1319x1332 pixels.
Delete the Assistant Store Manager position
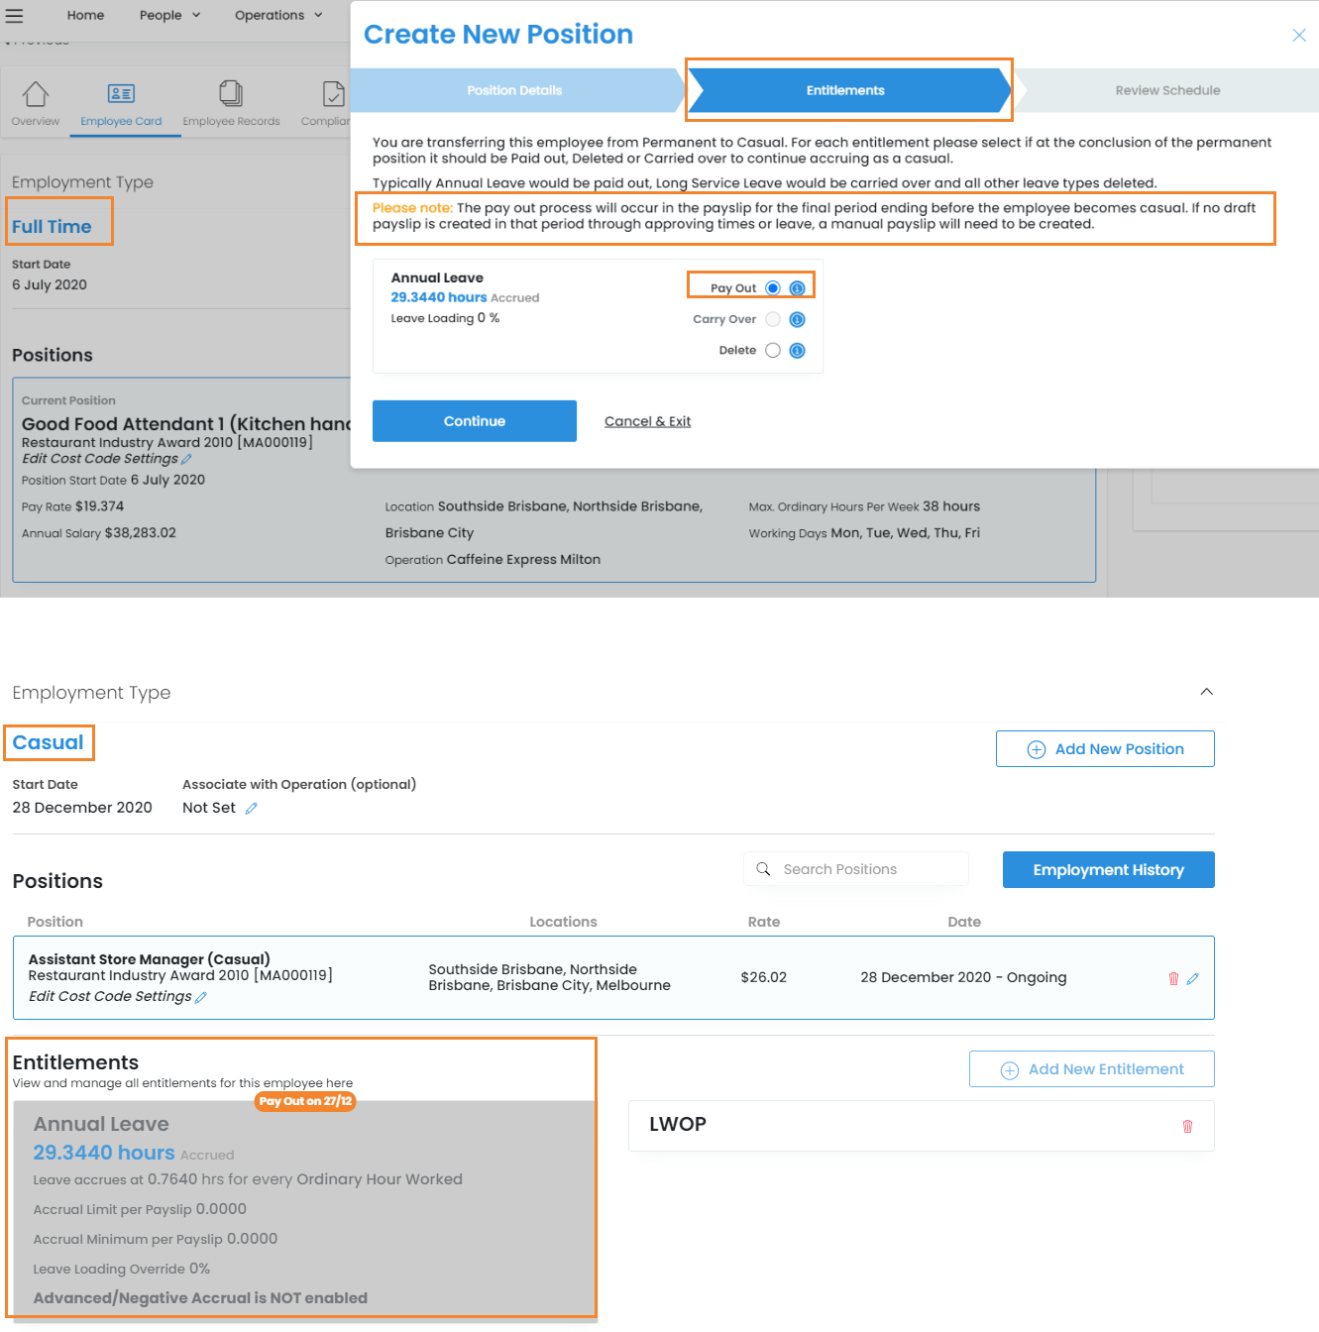(1173, 978)
